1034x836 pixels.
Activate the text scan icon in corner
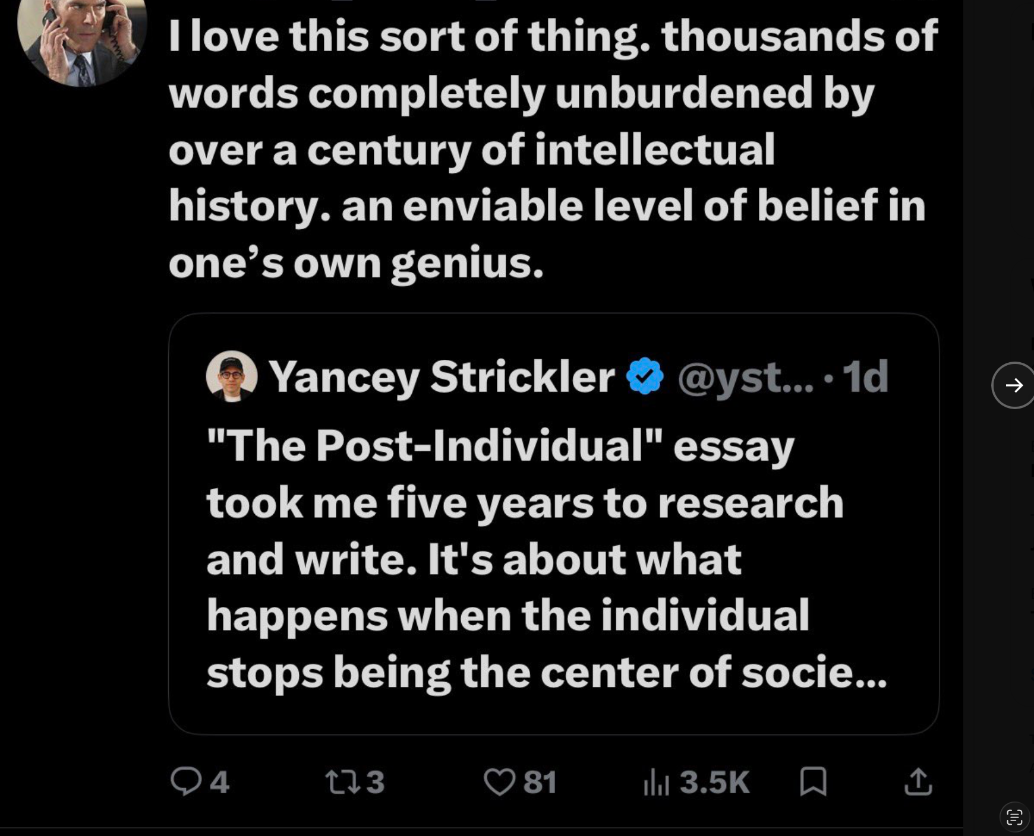click(x=1014, y=817)
